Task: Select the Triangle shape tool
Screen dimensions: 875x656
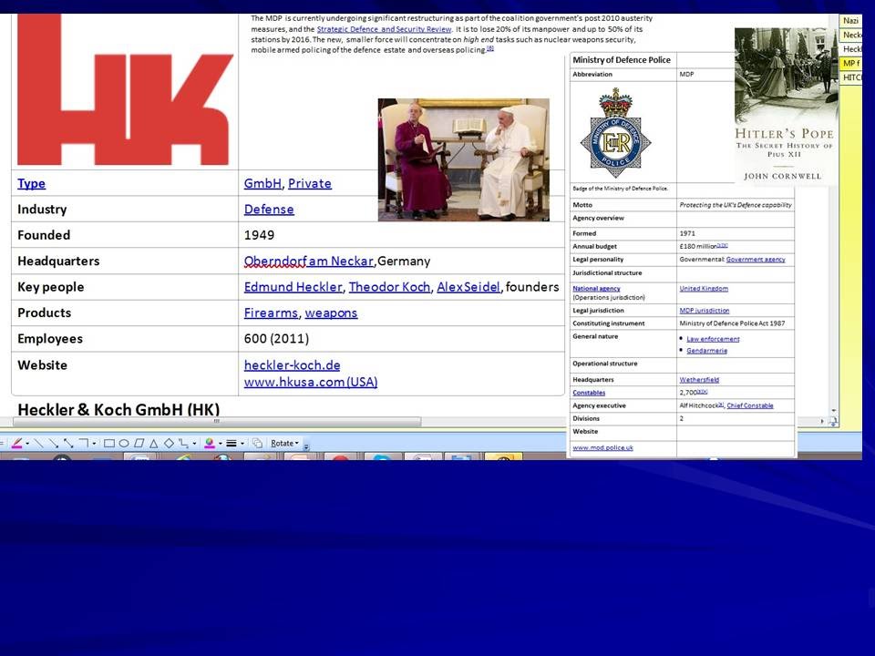Action: click(153, 444)
